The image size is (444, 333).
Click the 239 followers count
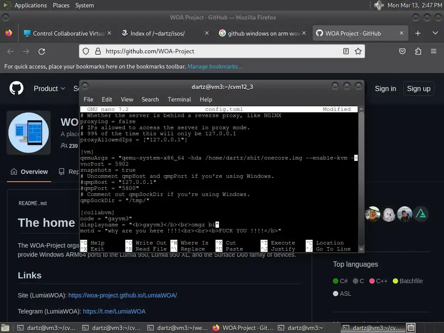point(69,146)
